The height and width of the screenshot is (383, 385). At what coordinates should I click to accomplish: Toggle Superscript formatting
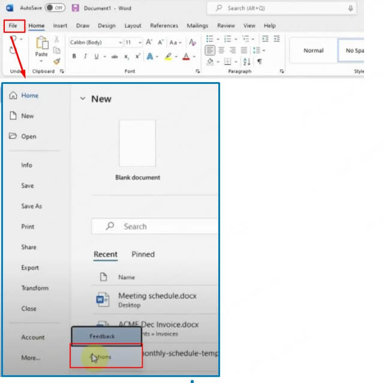point(138,56)
